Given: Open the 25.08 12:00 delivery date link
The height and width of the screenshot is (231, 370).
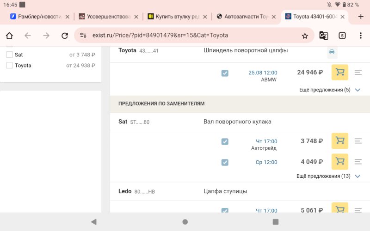Looking at the screenshot, I should [263, 73].
